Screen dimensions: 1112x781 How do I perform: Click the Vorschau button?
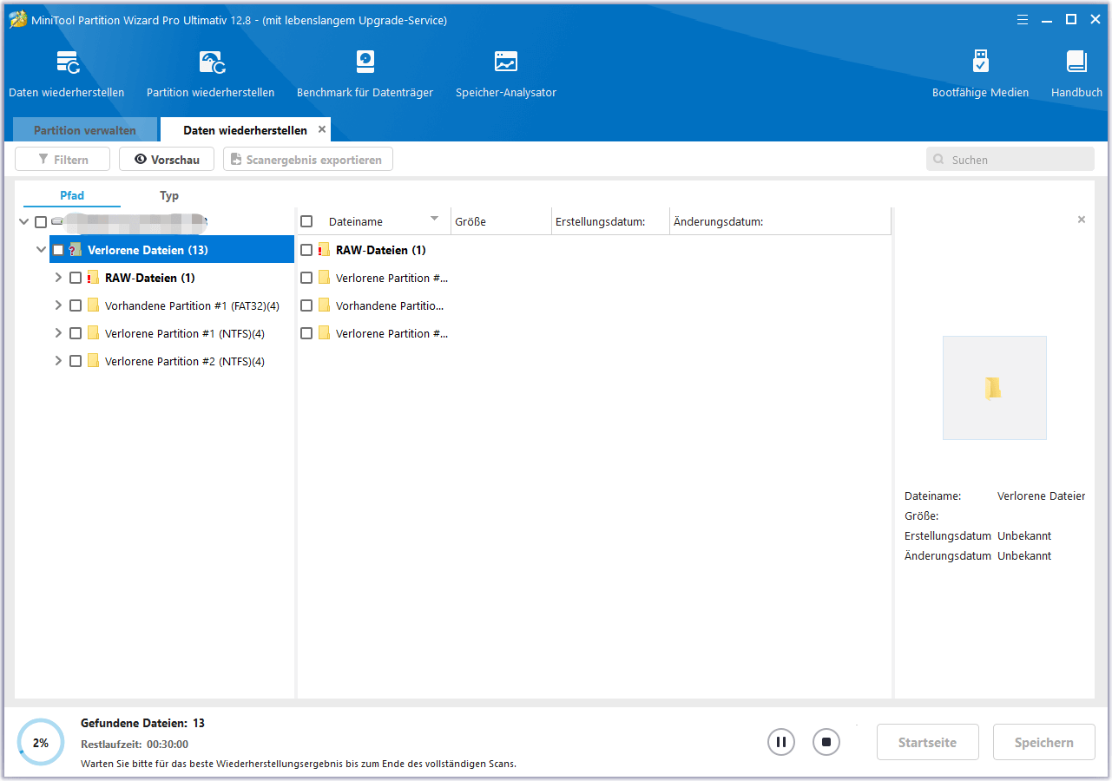point(167,160)
